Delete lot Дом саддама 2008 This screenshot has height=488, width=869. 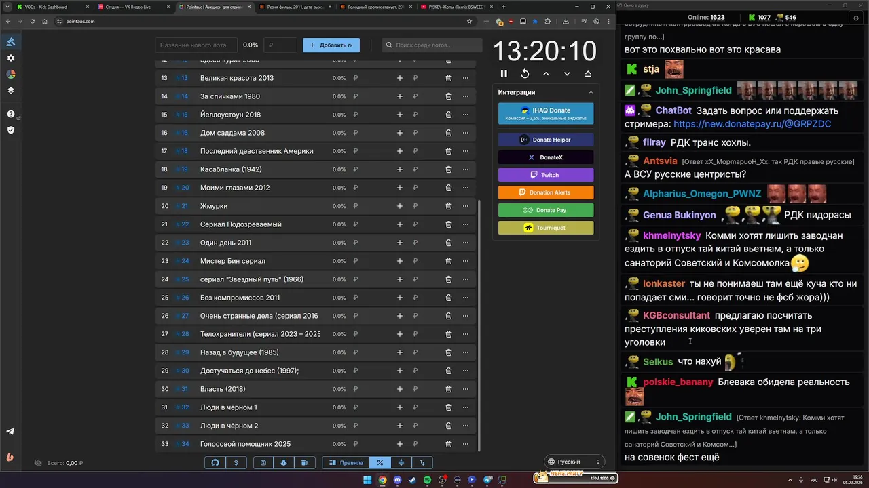[x=449, y=133]
